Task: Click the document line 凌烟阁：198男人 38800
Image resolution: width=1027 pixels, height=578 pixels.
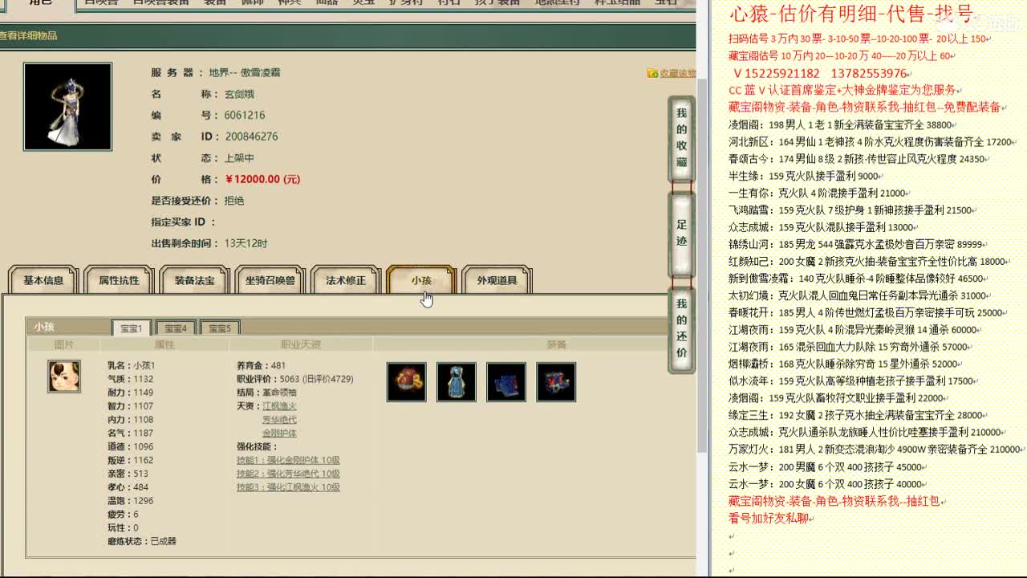Action: [840, 125]
